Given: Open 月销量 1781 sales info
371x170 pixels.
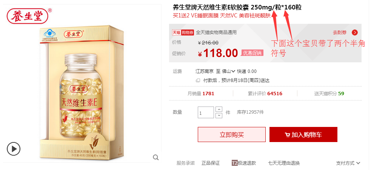Looking at the screenshot, I should (x=201, y=94).
